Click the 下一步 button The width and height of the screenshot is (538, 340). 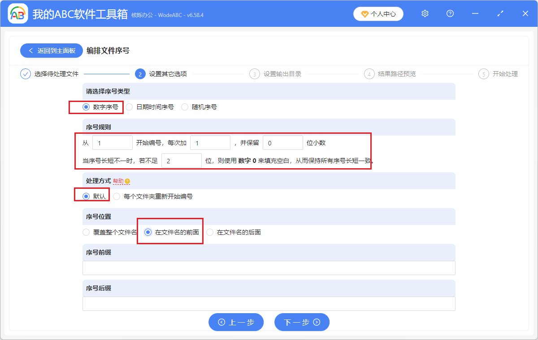302,322
